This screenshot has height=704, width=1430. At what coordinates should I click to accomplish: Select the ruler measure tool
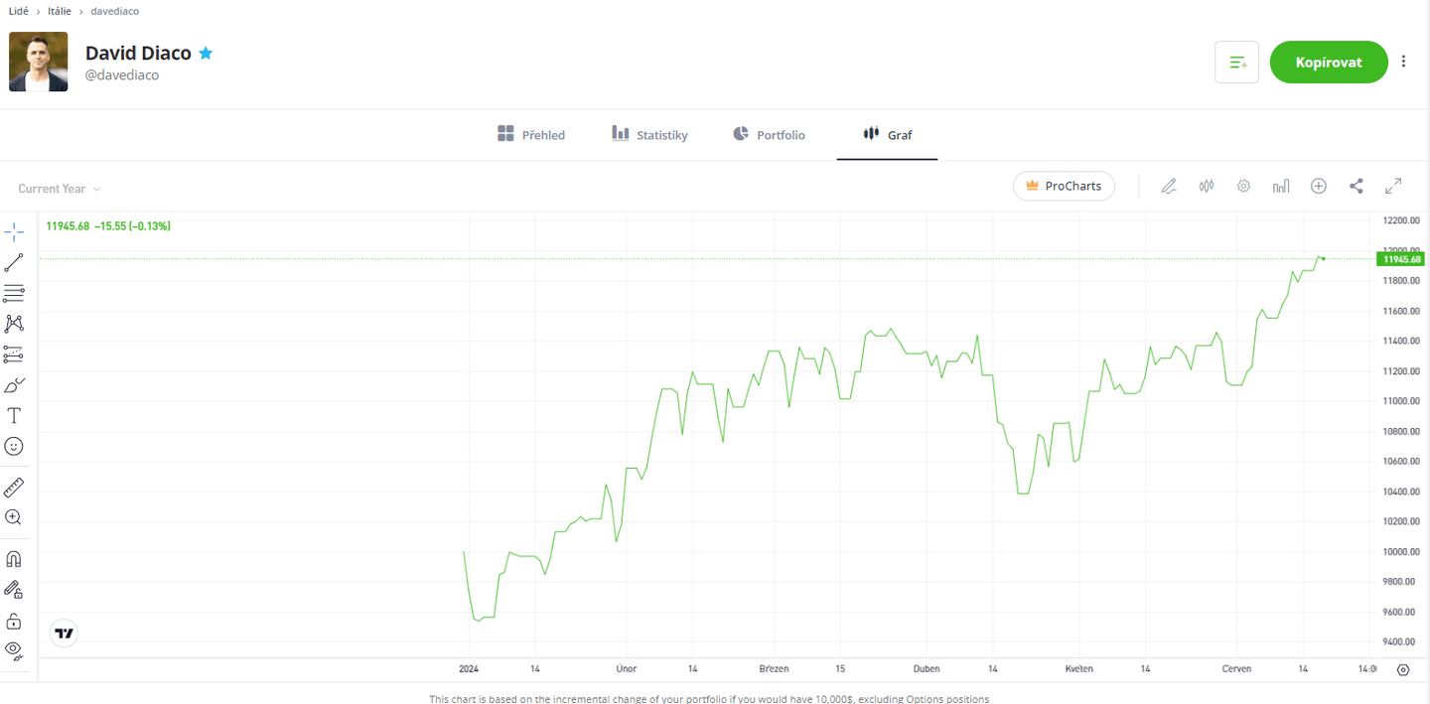14,488
